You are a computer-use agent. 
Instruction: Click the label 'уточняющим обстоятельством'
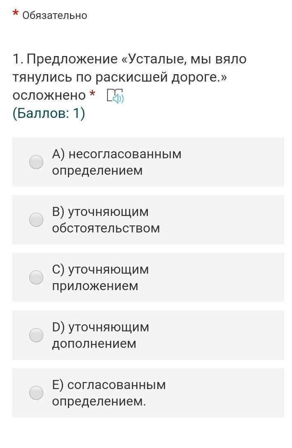tap(106, 220)
